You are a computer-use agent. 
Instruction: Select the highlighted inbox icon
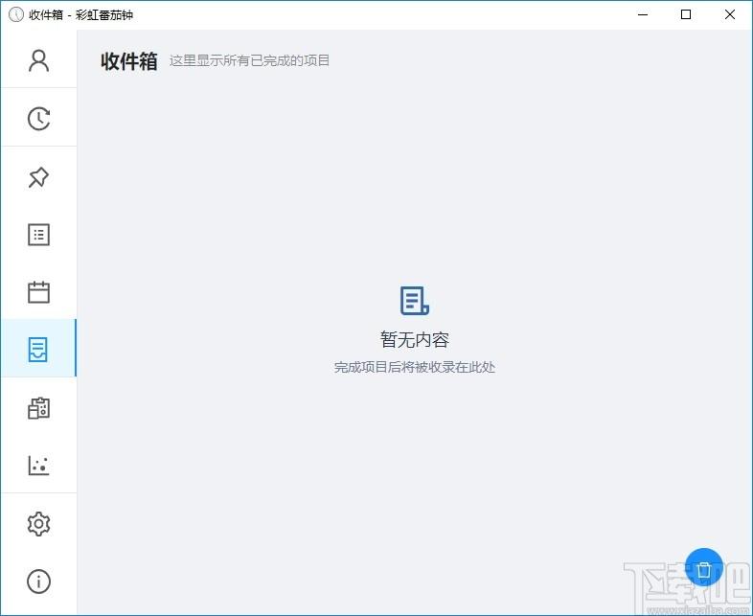click(38, 349)
